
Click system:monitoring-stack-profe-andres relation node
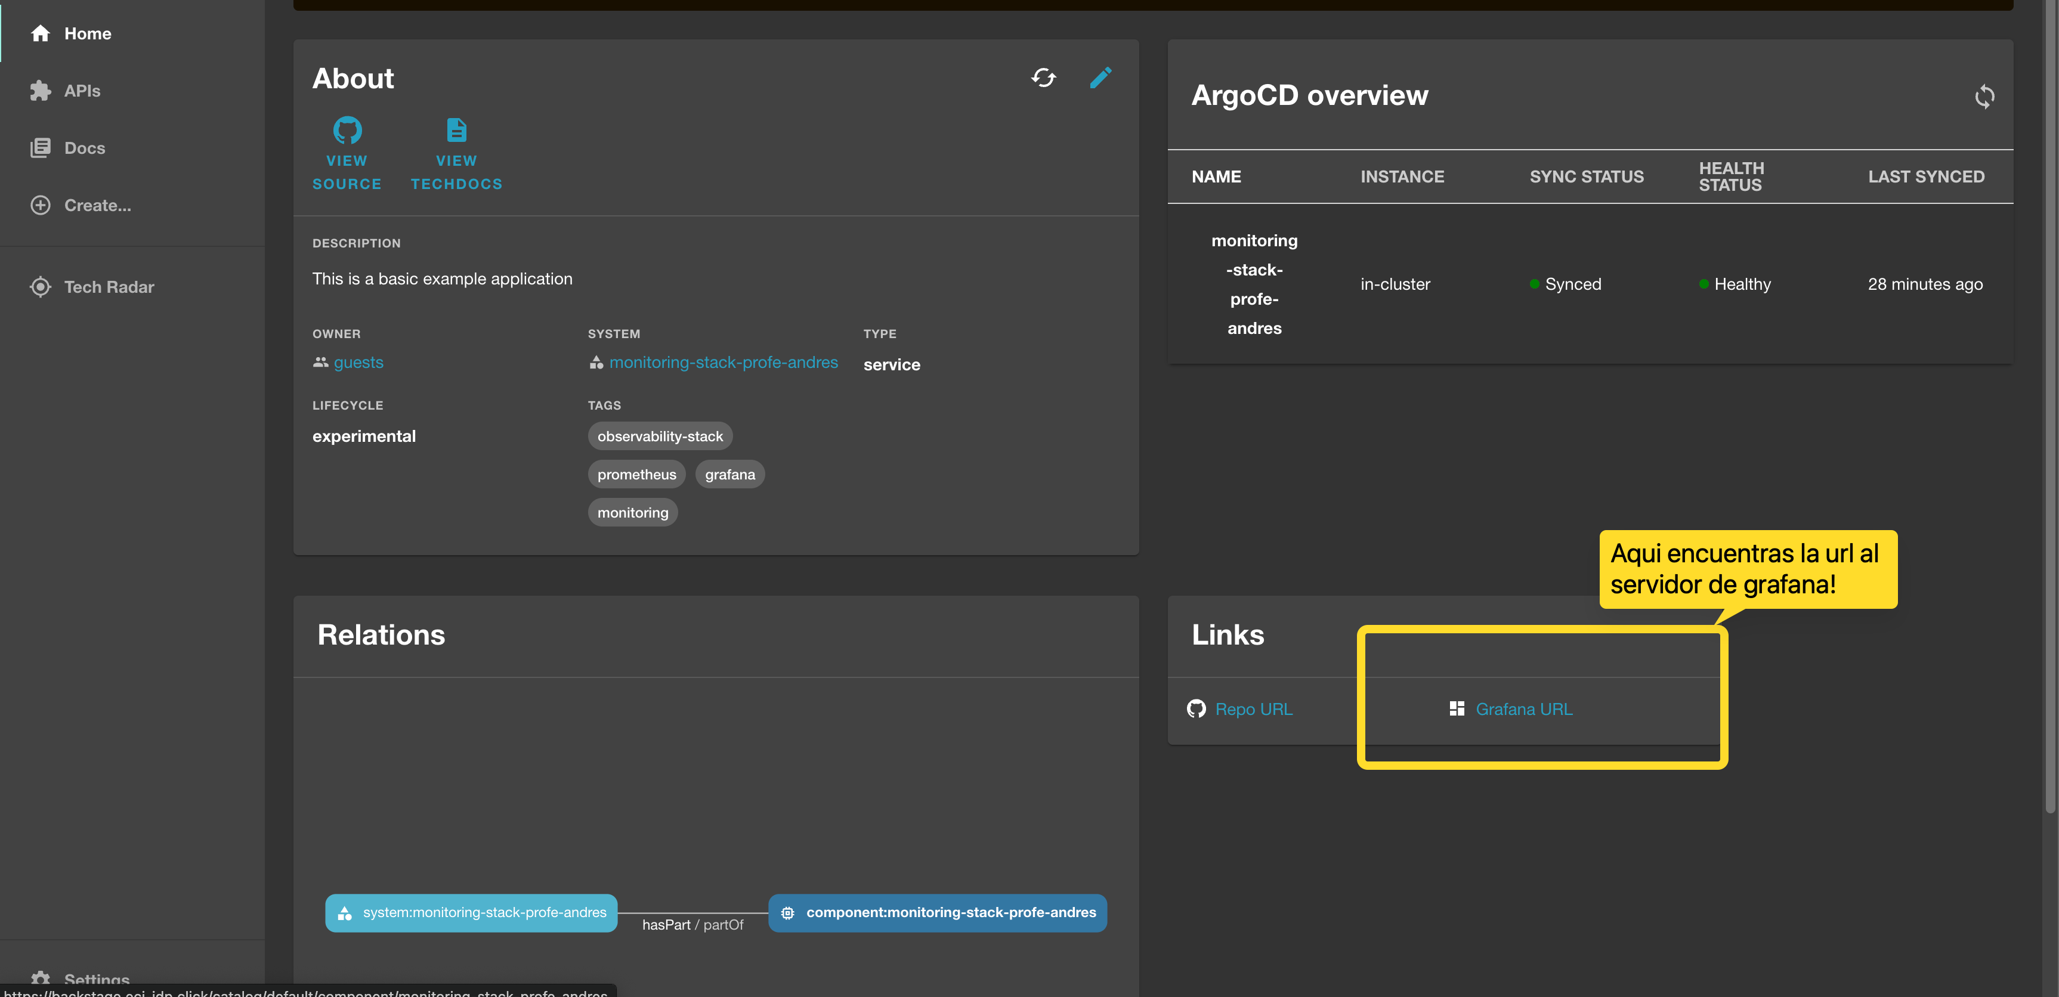point(472,912)
